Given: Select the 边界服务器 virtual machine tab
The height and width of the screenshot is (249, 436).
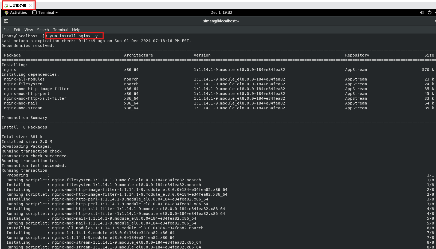Looking at the screenshot, I should (x=18, y=6).
